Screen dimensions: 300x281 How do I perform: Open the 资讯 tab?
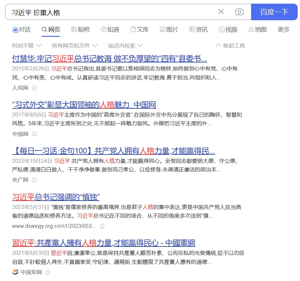(x=199, y=30)
